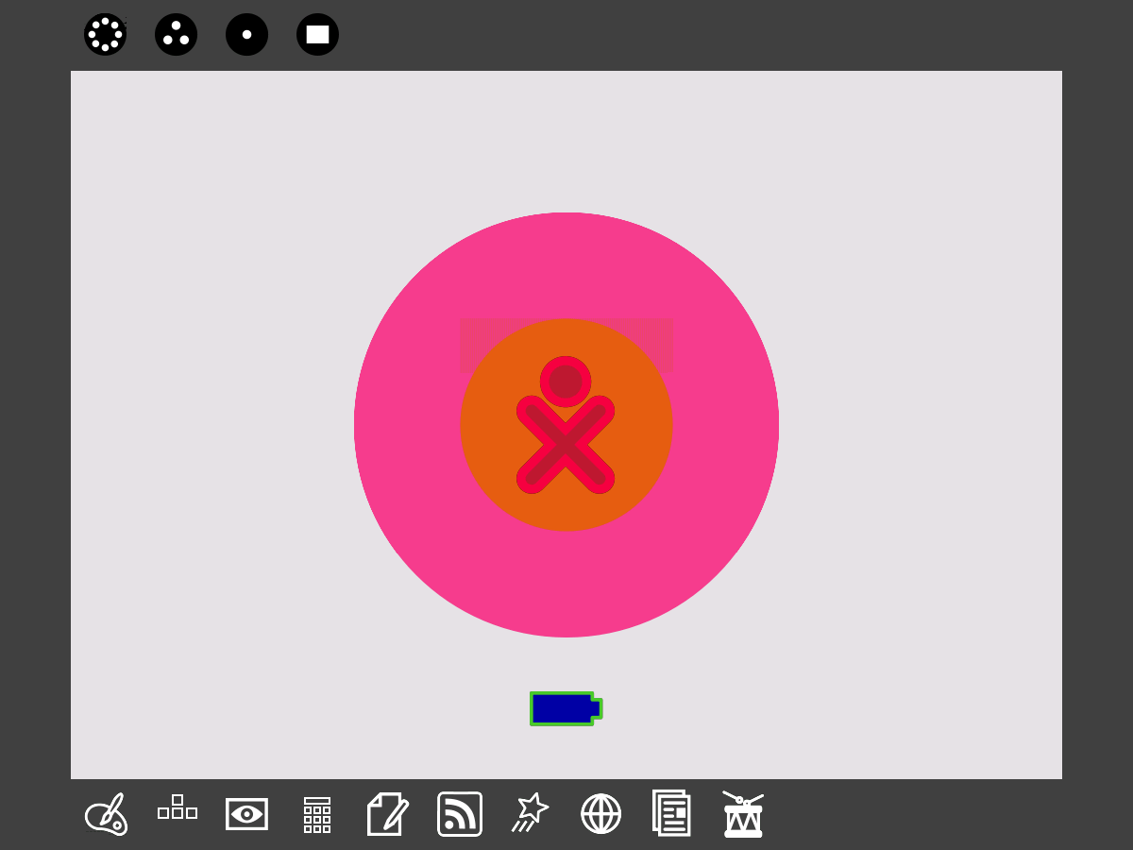This screenshot has width=1133, height=850.
Task: Start the Write activity pencil icon
Action: [388, 814]
